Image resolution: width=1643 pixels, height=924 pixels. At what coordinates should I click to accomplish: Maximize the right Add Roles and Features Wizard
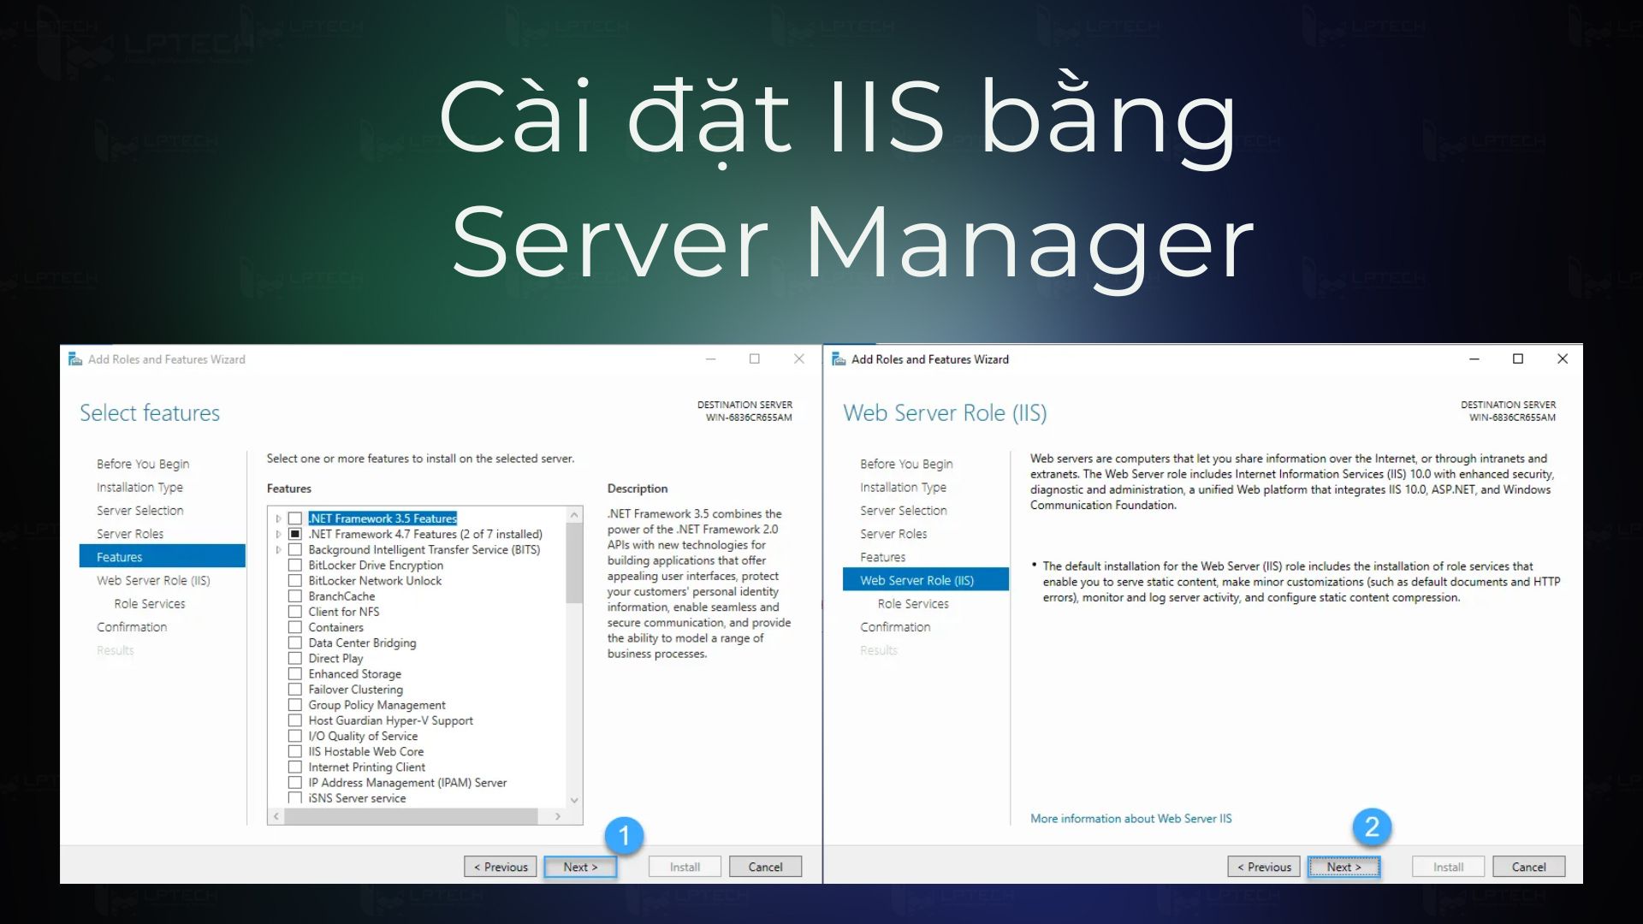[x=1518, y=359]
